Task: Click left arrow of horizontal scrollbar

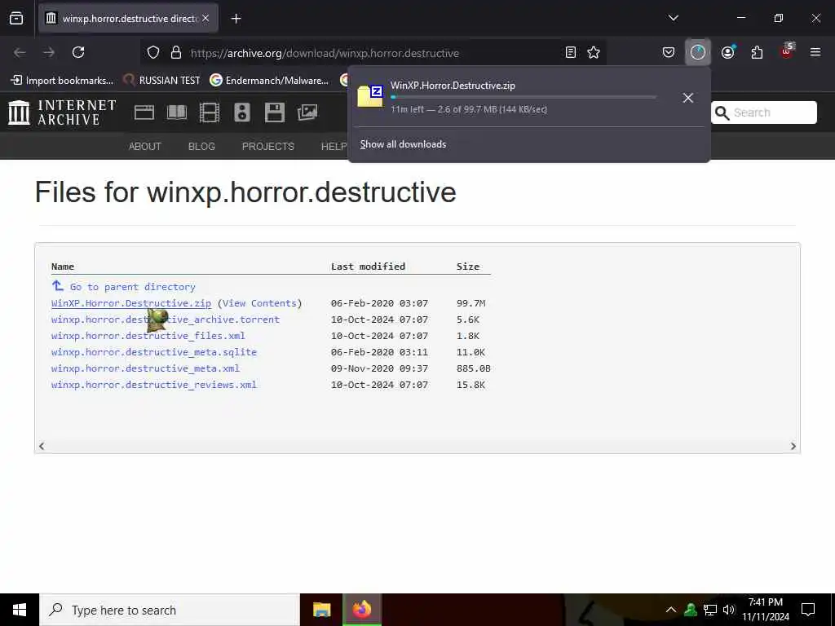Action: click(x=42, y=446)
